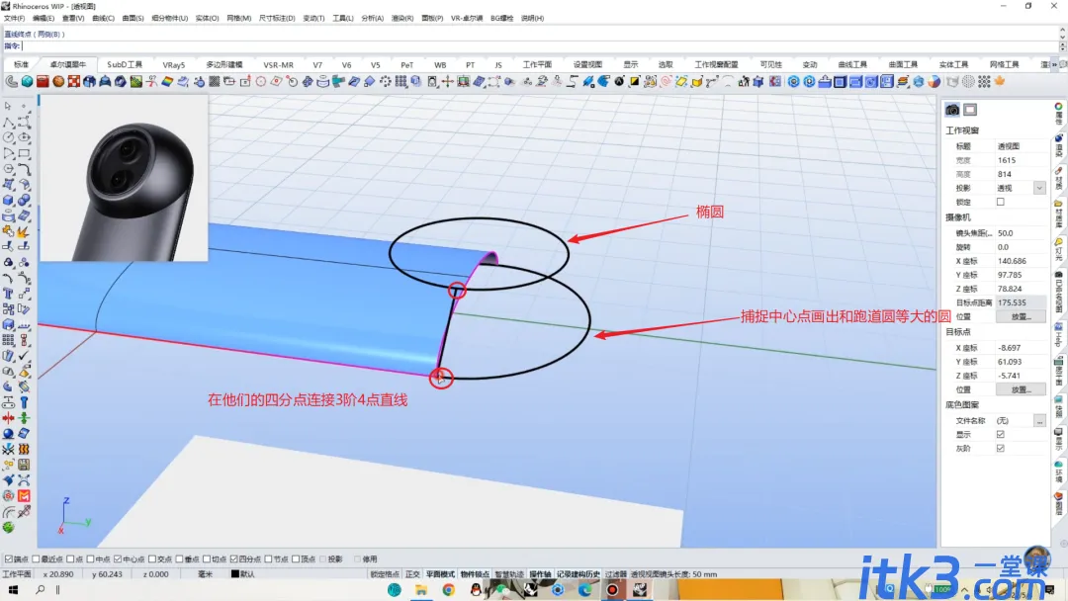Toggle 最近点 nearest osnap checkbox
The image size is (1068, 601).
pos(37,558)
